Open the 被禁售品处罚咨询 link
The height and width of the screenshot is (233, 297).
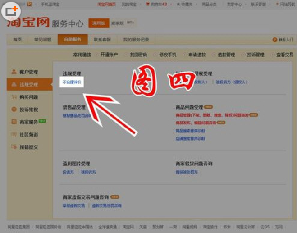pos(77,115)
